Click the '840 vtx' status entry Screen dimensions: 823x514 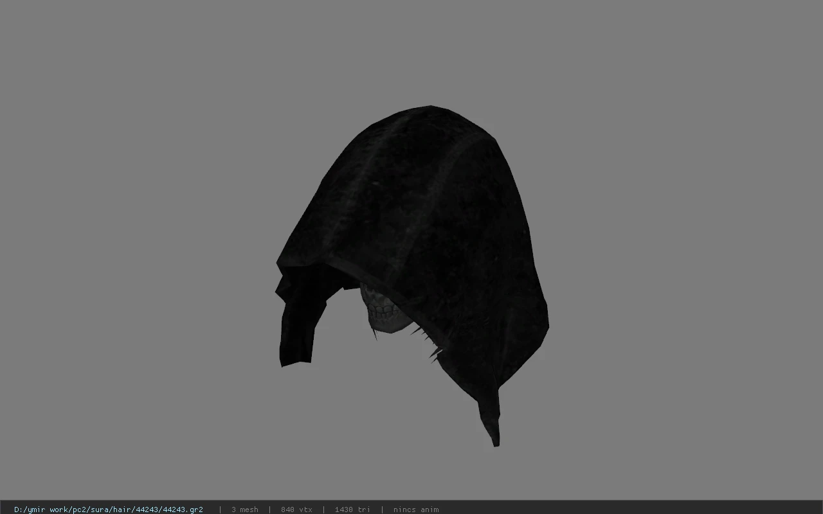click(x=296, y=510)
